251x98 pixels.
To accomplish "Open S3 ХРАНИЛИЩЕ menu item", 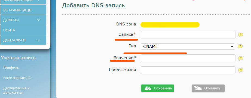I will click(x=23, y=10).
